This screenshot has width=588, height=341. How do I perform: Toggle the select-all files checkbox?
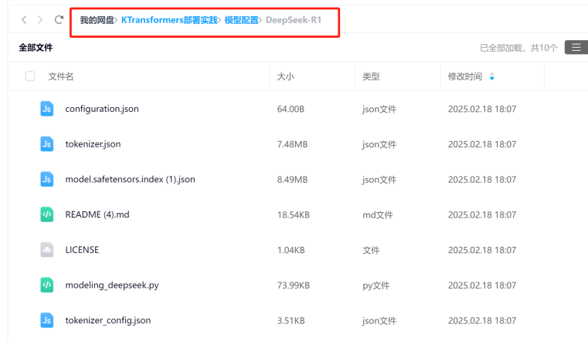coord(30,76)
